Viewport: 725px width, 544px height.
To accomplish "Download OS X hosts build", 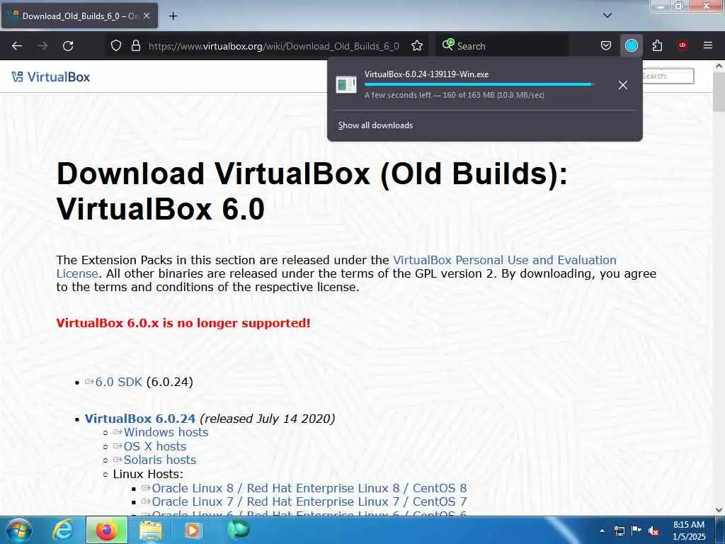I will tap(154, 446).
